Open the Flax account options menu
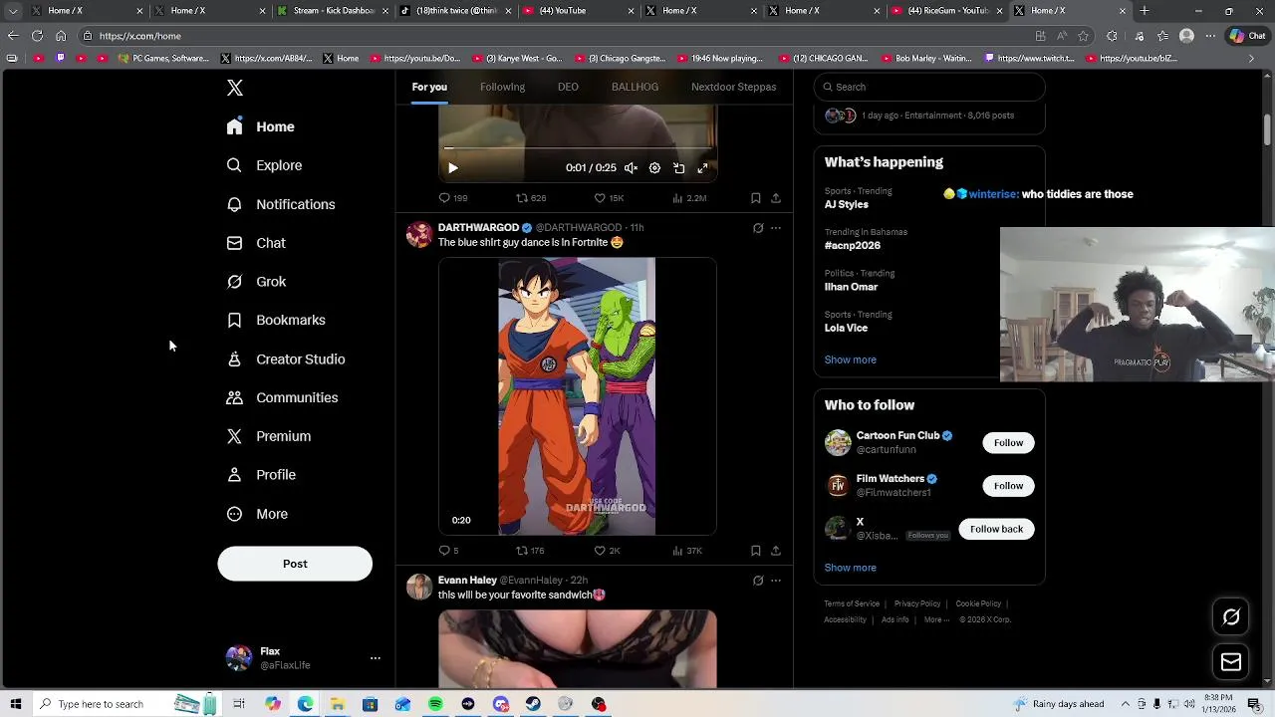Image resolution: width=1275 pixels, height=717 pixels. pyautogui.click(x=376, y=658)
